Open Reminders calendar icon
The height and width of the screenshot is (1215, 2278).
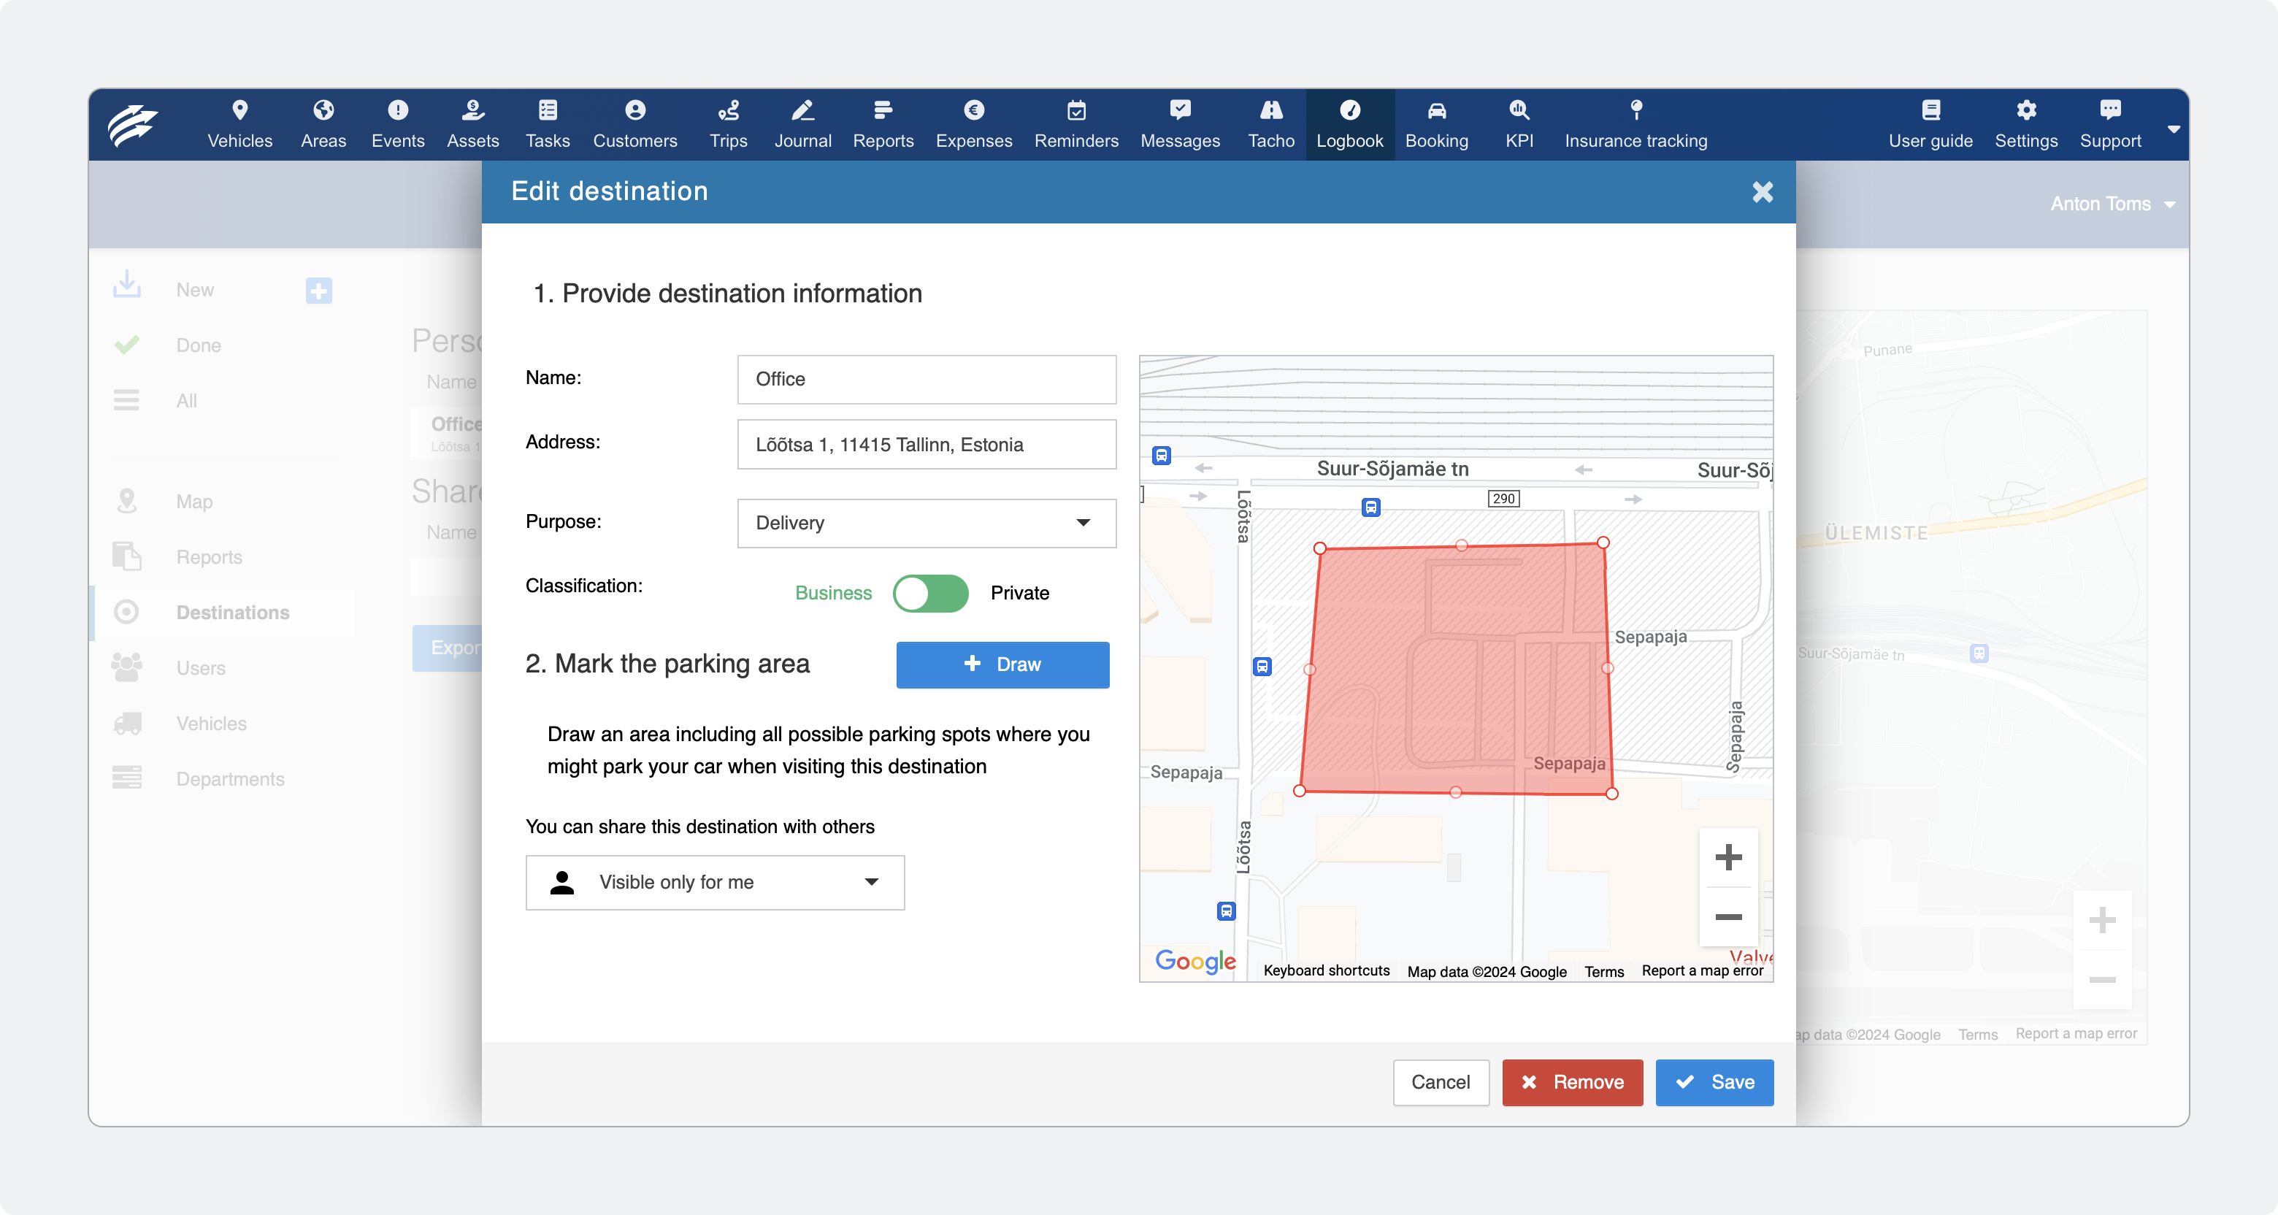1076,110
